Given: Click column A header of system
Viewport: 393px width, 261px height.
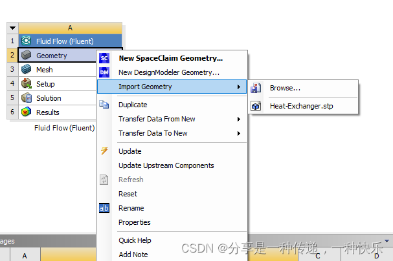Looking at the screenshot, I should (70, 28).
